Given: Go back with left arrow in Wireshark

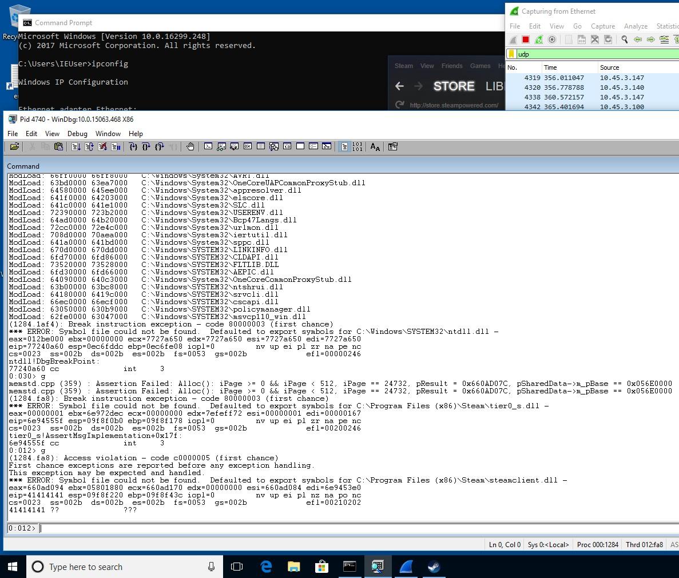Looking at the screenshot, I should coord(637,39).
